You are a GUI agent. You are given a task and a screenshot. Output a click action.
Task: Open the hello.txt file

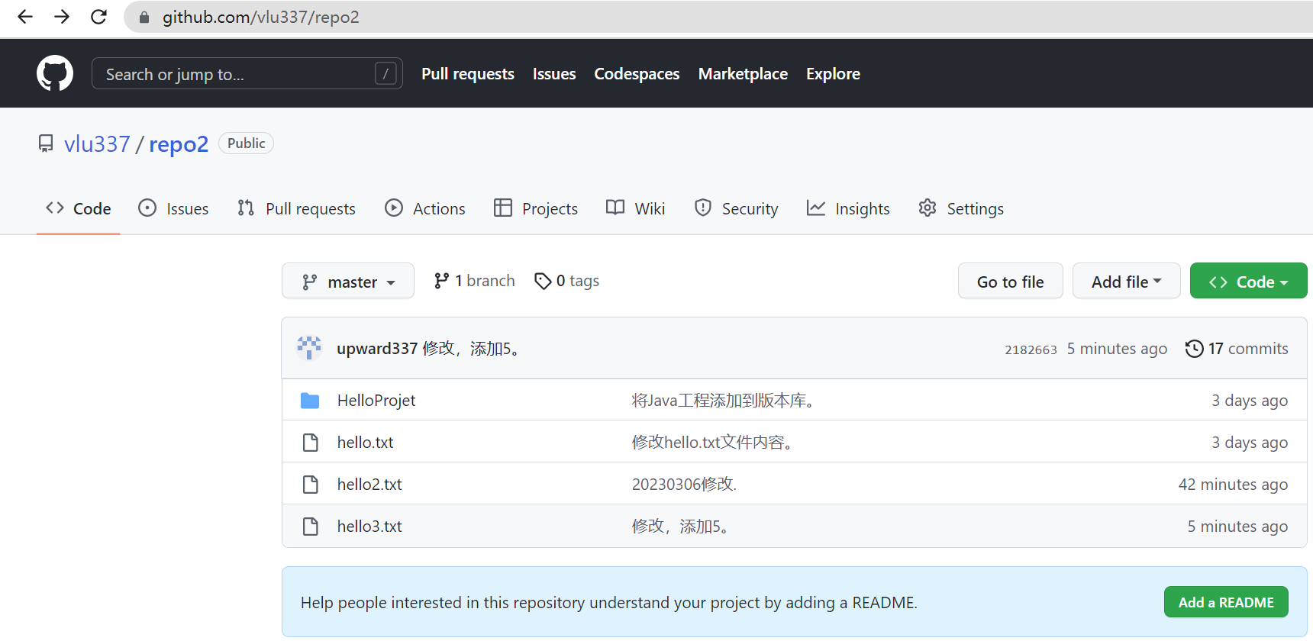pyautogui.click(x=365, y=443)
